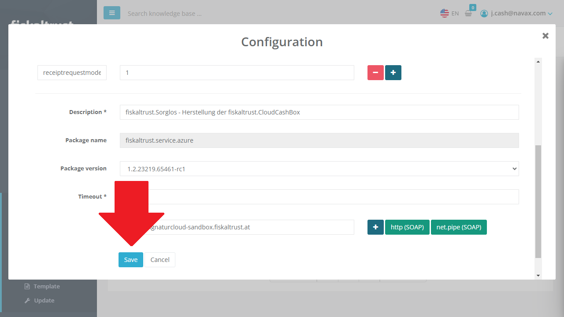The width and height of the screenshot is (564, 317).
Task: Click the parameter value field containing 1
Action: (x=237, y=73)
